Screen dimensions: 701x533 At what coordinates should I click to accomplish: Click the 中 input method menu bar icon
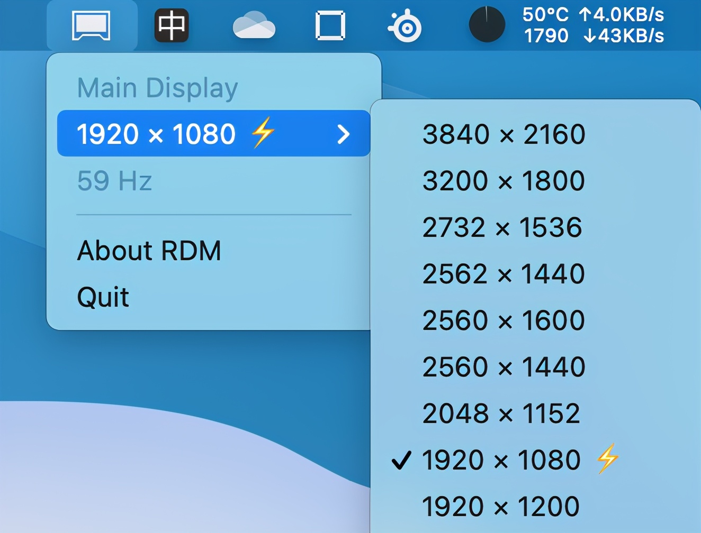170,25
